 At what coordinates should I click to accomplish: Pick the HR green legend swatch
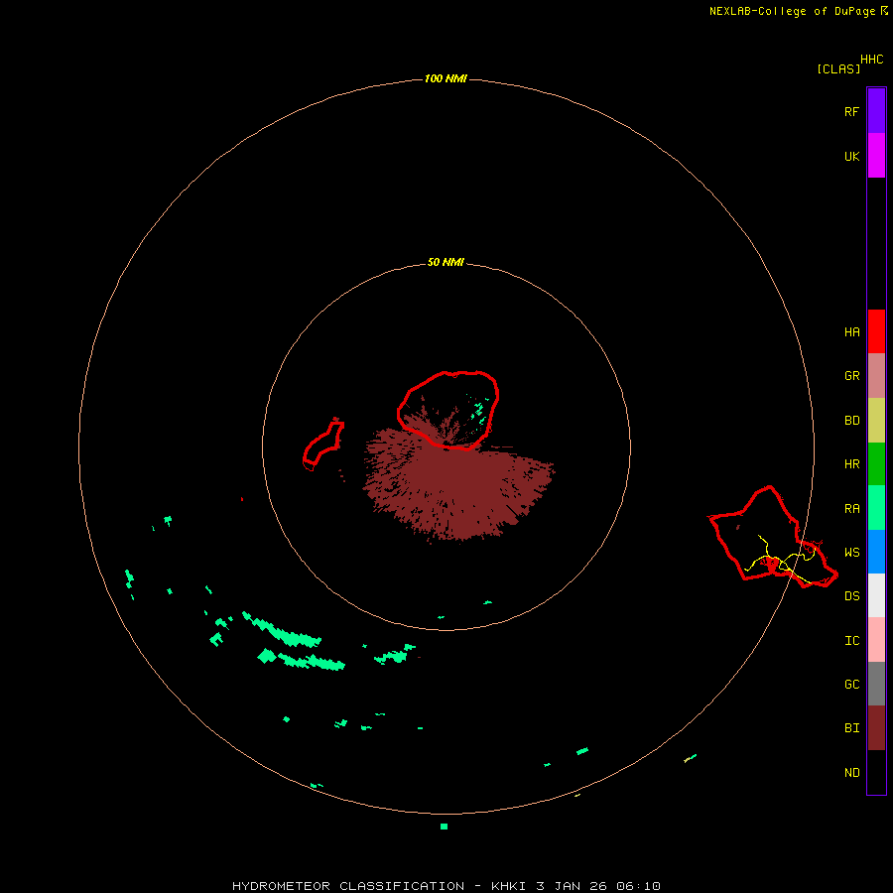click(x=876, y=464)
